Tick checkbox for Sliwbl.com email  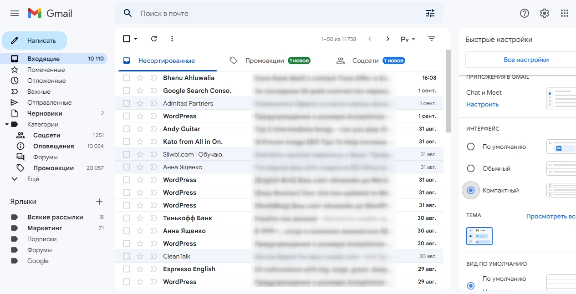(x=127, y=154)
